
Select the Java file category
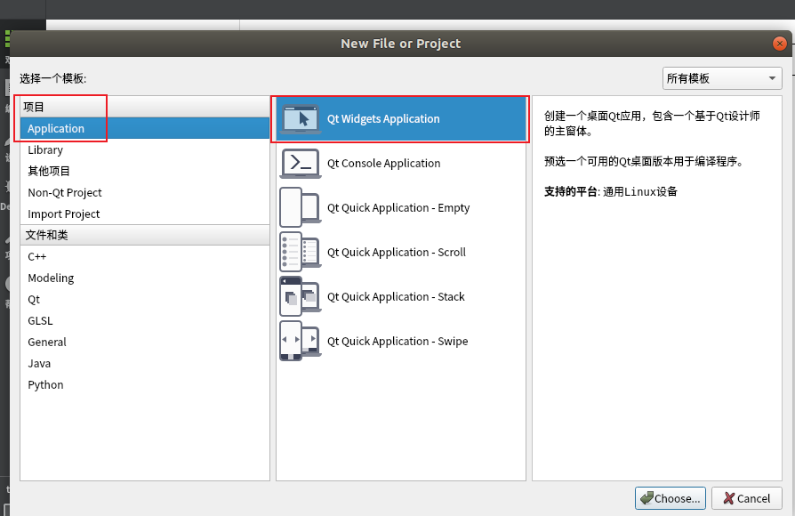[145, 363]
